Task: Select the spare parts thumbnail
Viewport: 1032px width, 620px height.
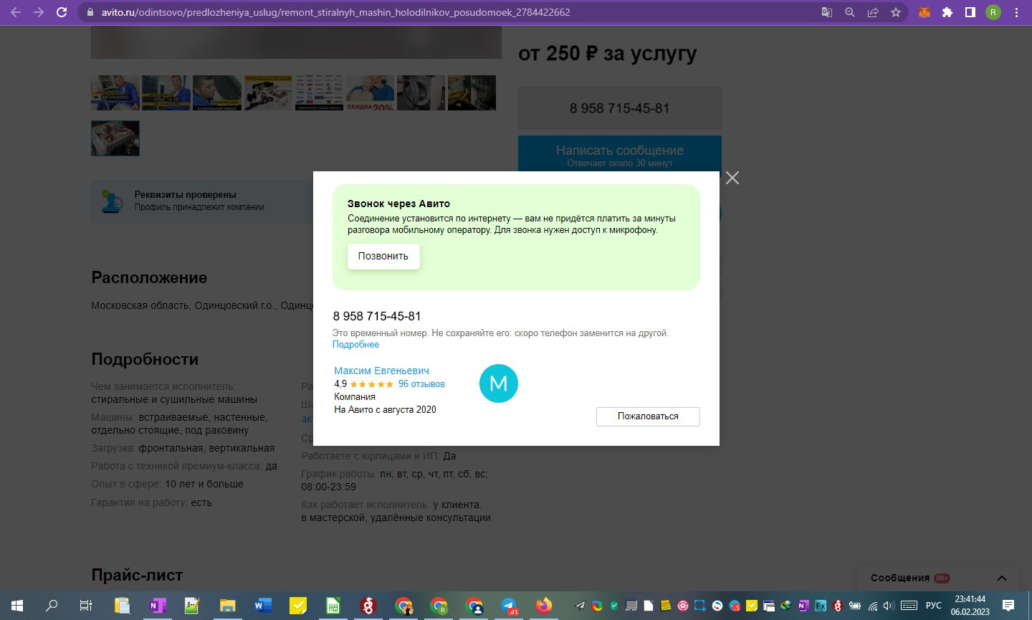Action: pyautogui.click(x=268, y=92)
